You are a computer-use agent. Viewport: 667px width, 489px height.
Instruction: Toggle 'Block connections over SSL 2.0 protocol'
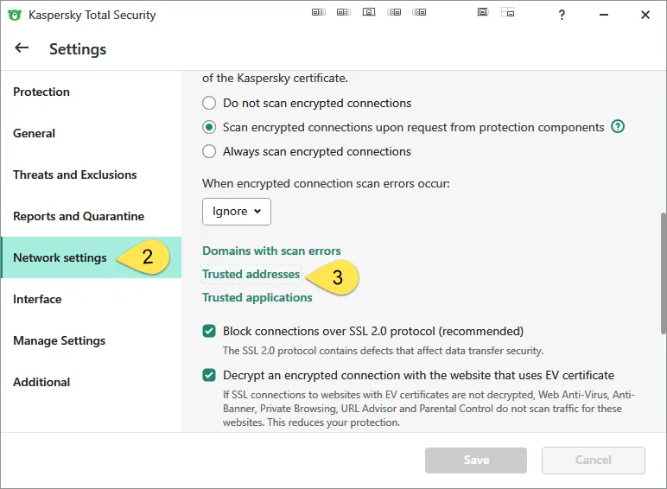tap(209, 331)
